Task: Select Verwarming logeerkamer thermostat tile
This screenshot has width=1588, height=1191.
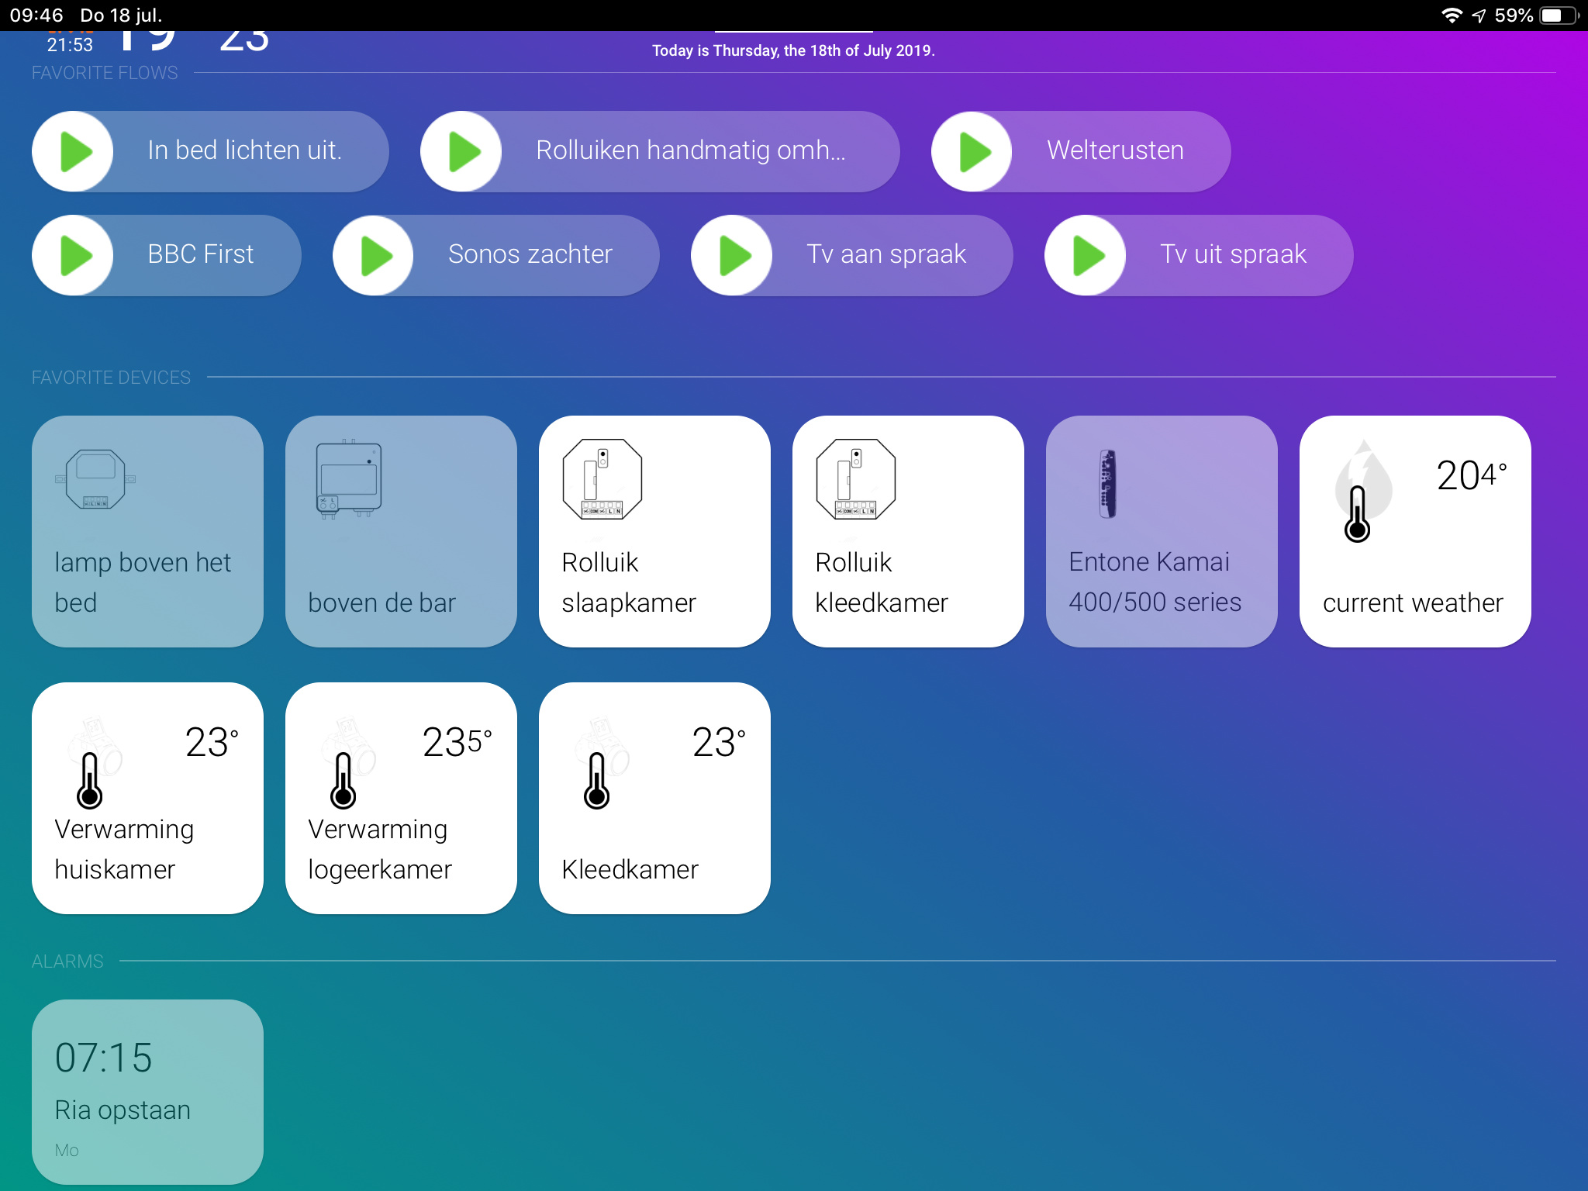Action: coord(401,798)
